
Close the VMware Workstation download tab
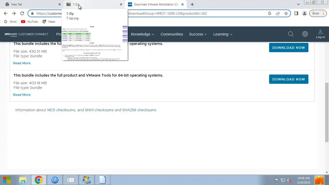tap(182, 4)
